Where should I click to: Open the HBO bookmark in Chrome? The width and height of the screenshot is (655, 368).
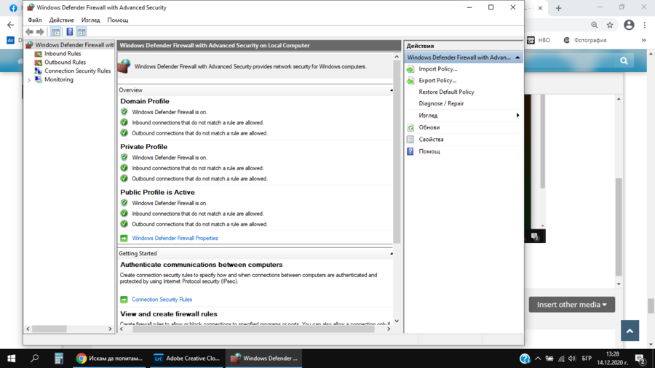click(539, 41)
